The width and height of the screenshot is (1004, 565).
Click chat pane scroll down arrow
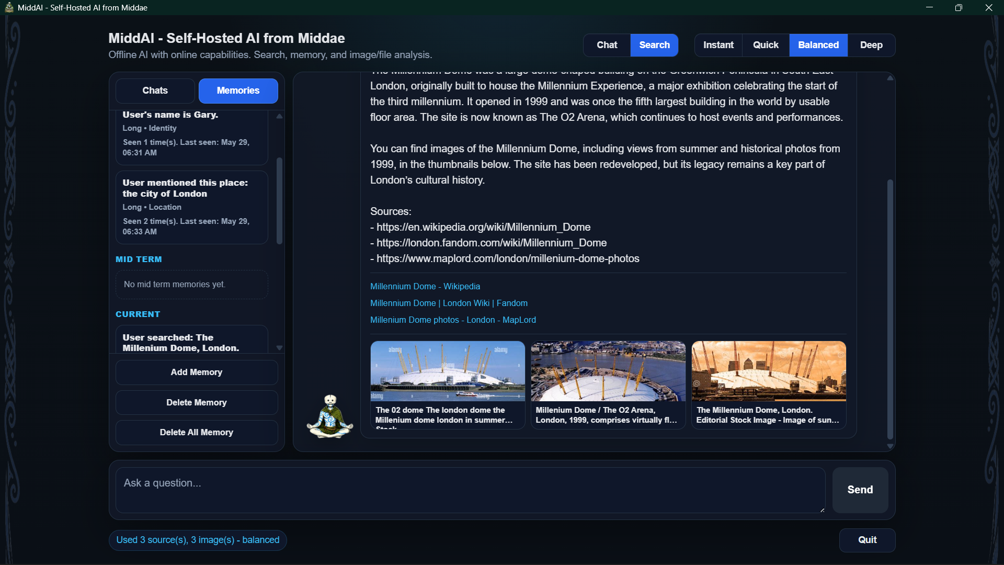tap(890, 446)
